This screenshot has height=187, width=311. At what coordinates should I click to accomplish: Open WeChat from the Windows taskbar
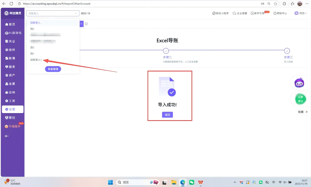tap(192, 182)
